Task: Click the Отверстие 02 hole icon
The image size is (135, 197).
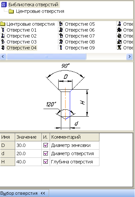Action: (3, 36)
